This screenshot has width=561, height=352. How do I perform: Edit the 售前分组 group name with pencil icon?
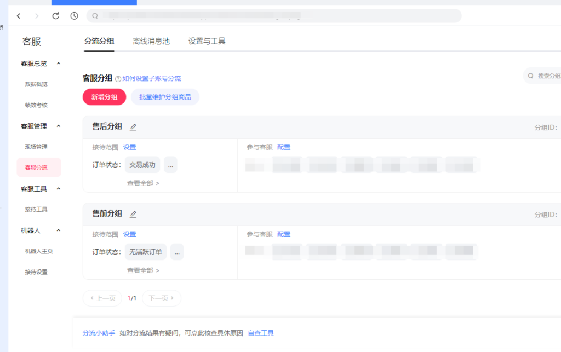[133, 213]
